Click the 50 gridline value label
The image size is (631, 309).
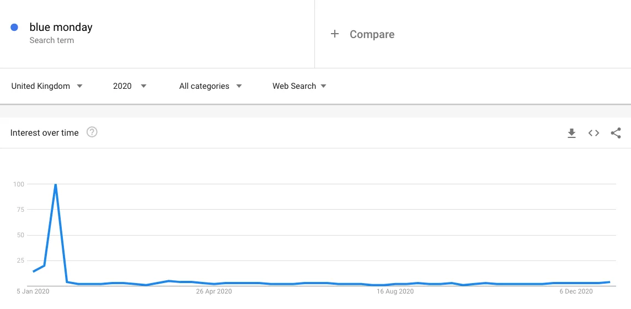(19, 235)
